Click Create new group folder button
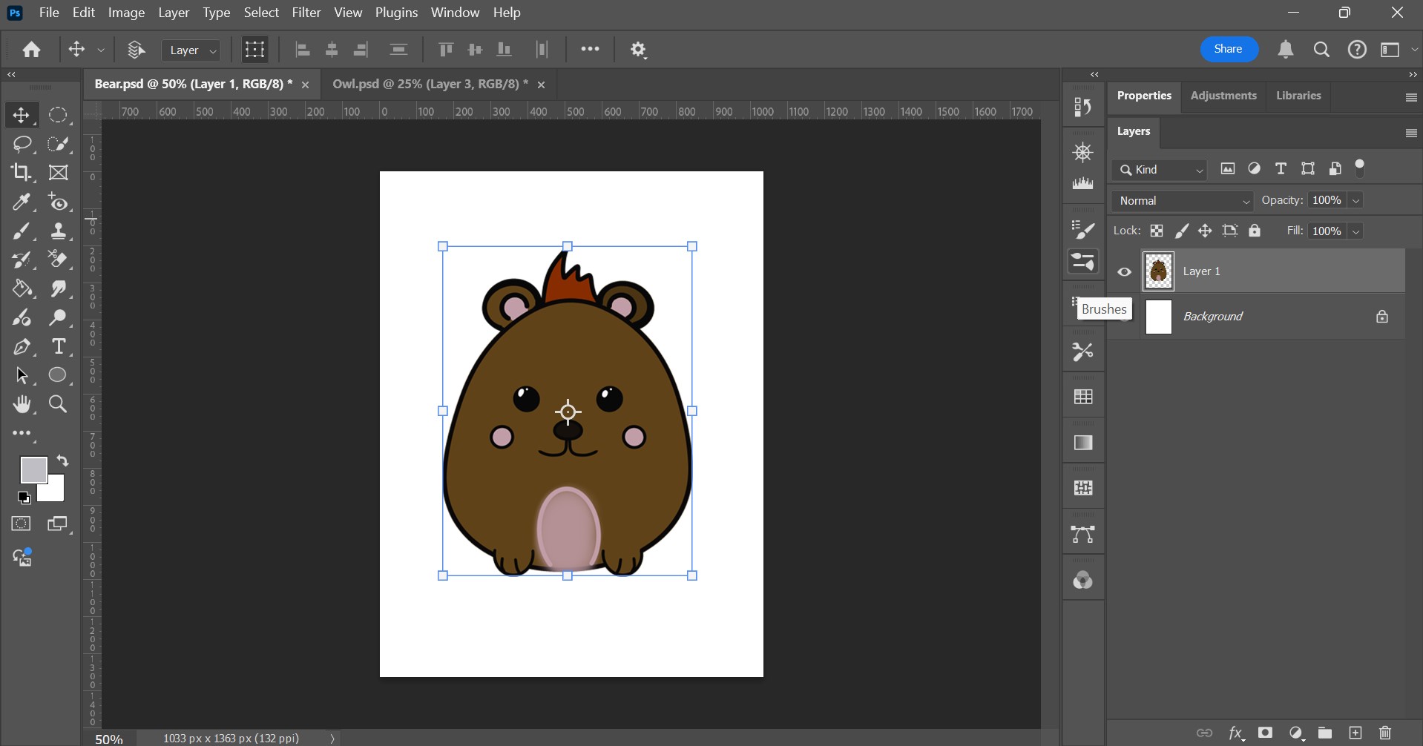This screenshot has width=1423, height=746. tap(1324, 733)
